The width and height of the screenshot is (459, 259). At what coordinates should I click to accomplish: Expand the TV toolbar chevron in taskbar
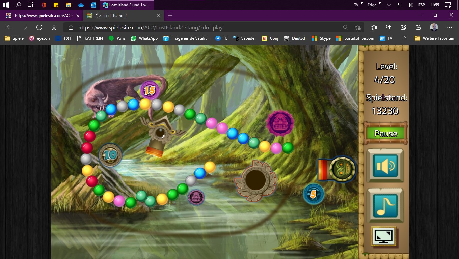362,4
